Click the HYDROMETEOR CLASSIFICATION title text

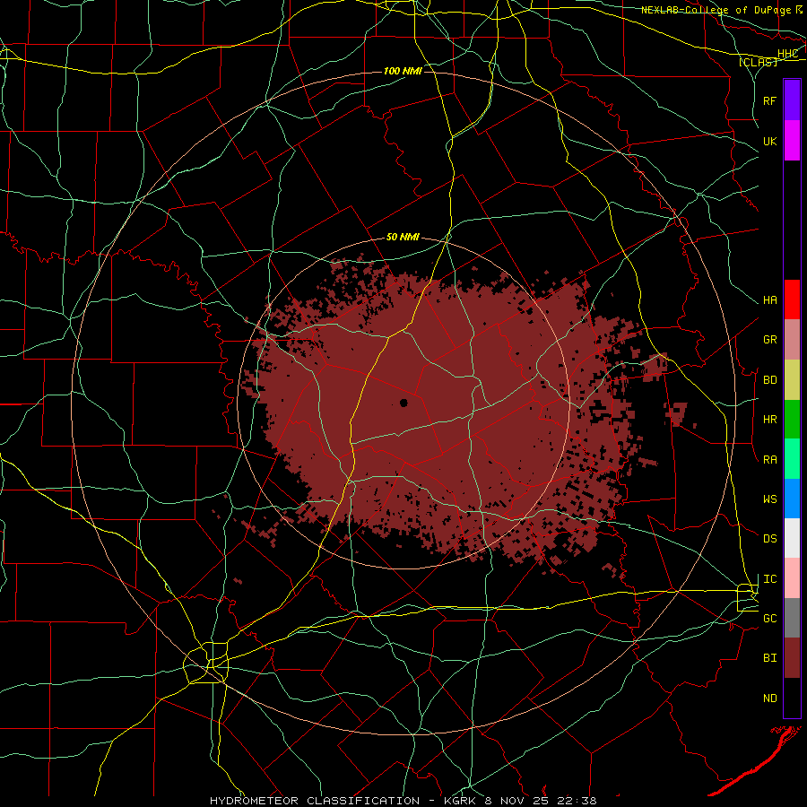[x=315, y=801]
